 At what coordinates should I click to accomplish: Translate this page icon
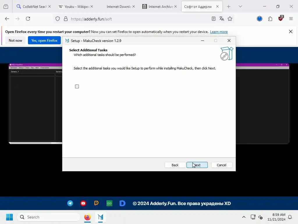tap(221, 19)
